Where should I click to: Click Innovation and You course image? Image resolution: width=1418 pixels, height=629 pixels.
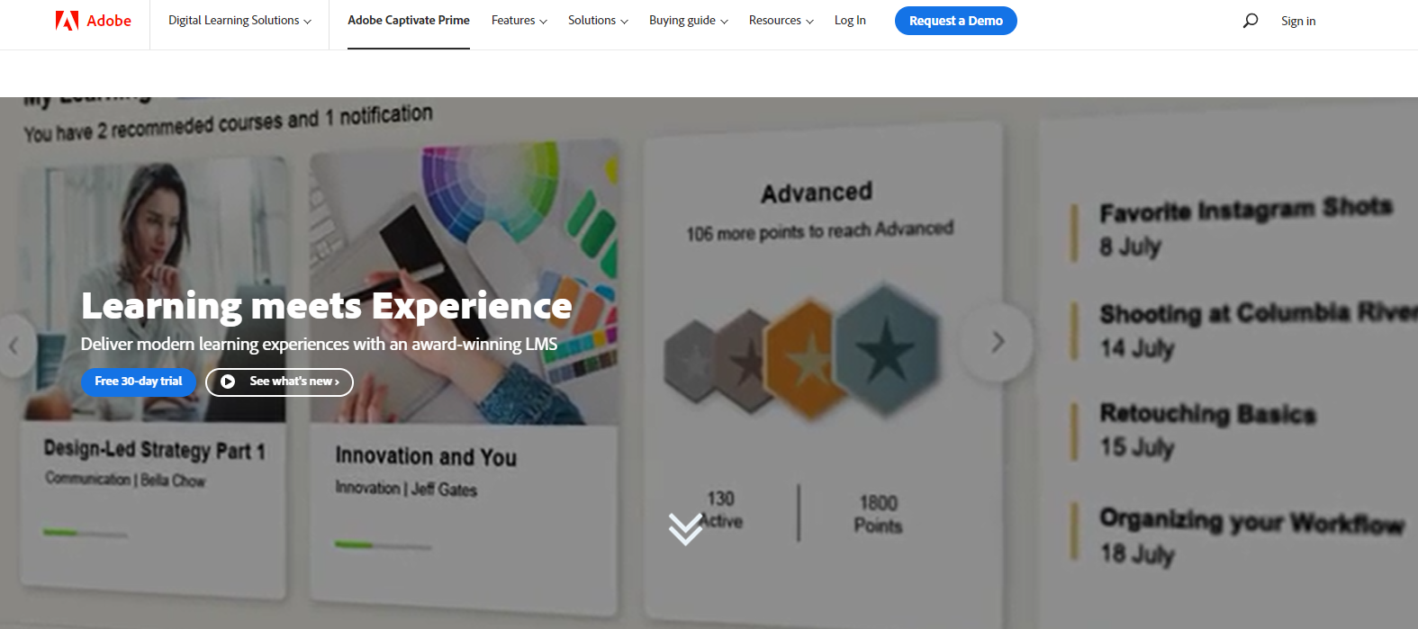pos(464,283)
